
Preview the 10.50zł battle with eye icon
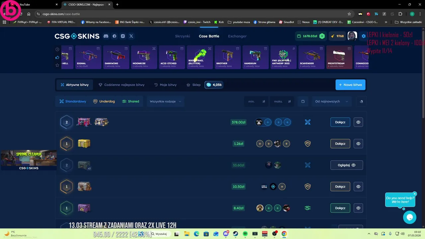[x=358, y=187]
